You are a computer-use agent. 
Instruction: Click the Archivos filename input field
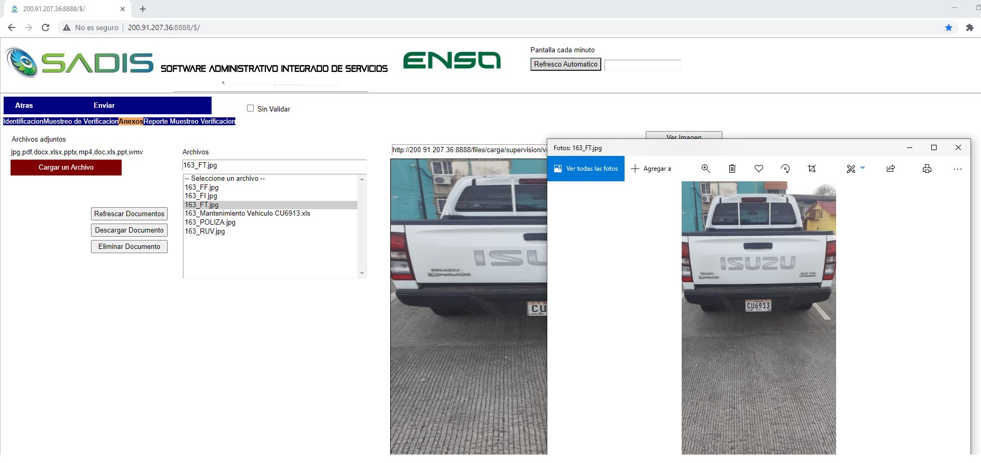[x=274, y=165]
